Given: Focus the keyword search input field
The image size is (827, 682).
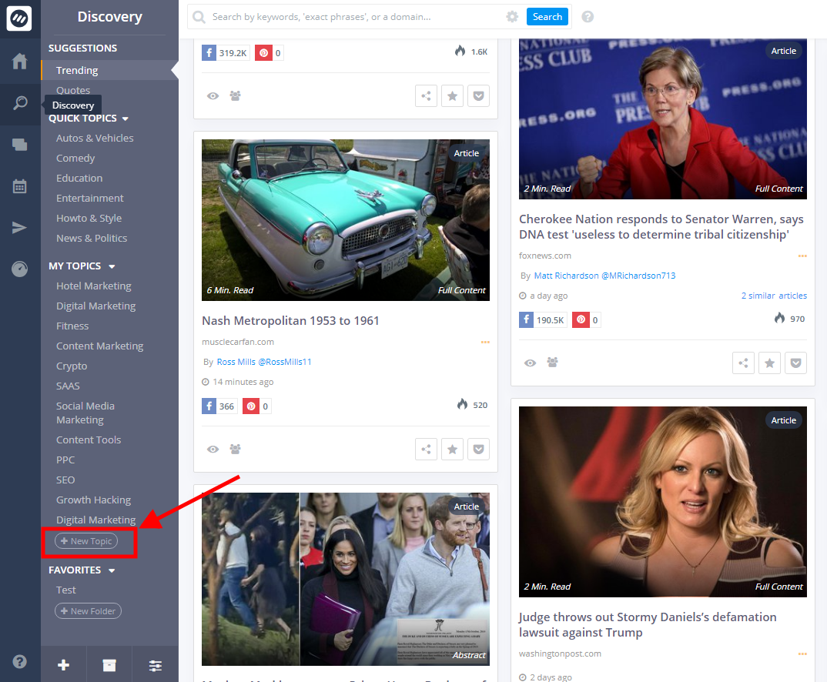Looking at the screenshot, I should click(x=353, y=17).
